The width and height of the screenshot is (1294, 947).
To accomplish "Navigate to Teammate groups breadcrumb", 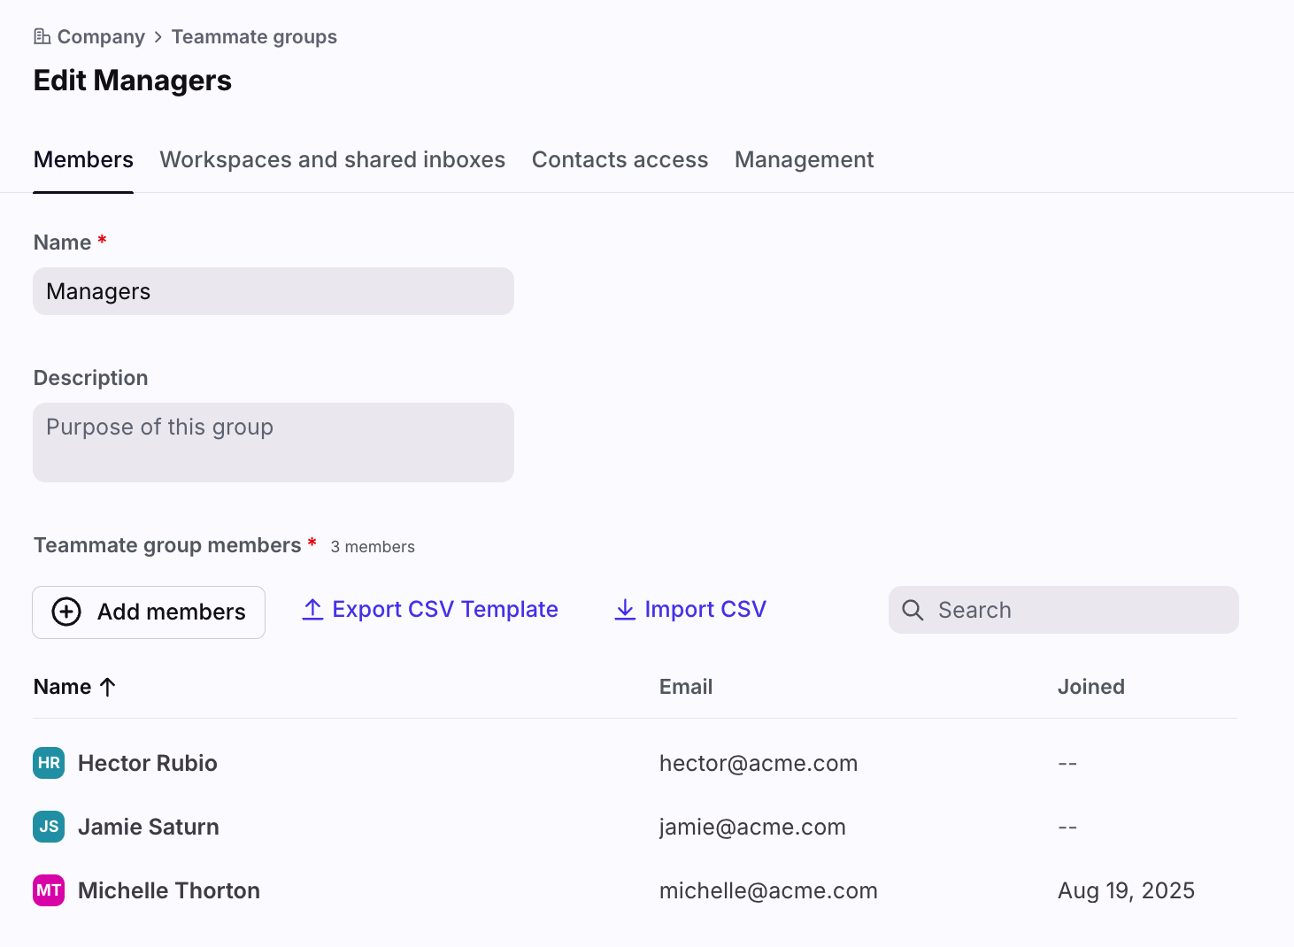I will (x=254, y=36).
